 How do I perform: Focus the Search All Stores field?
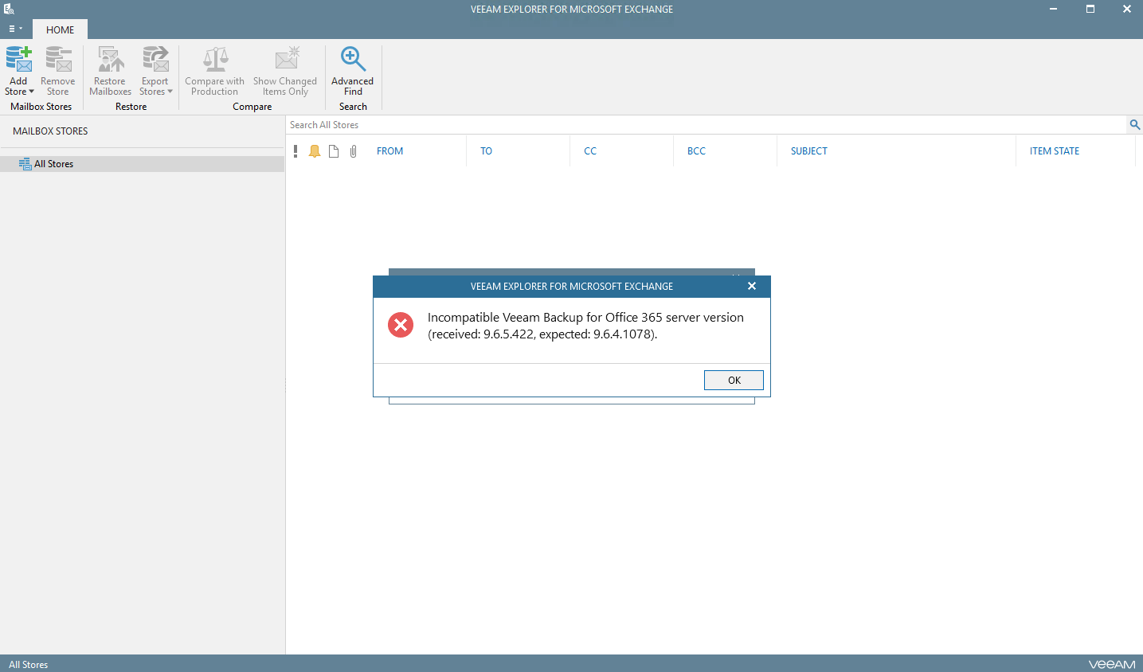706,125
